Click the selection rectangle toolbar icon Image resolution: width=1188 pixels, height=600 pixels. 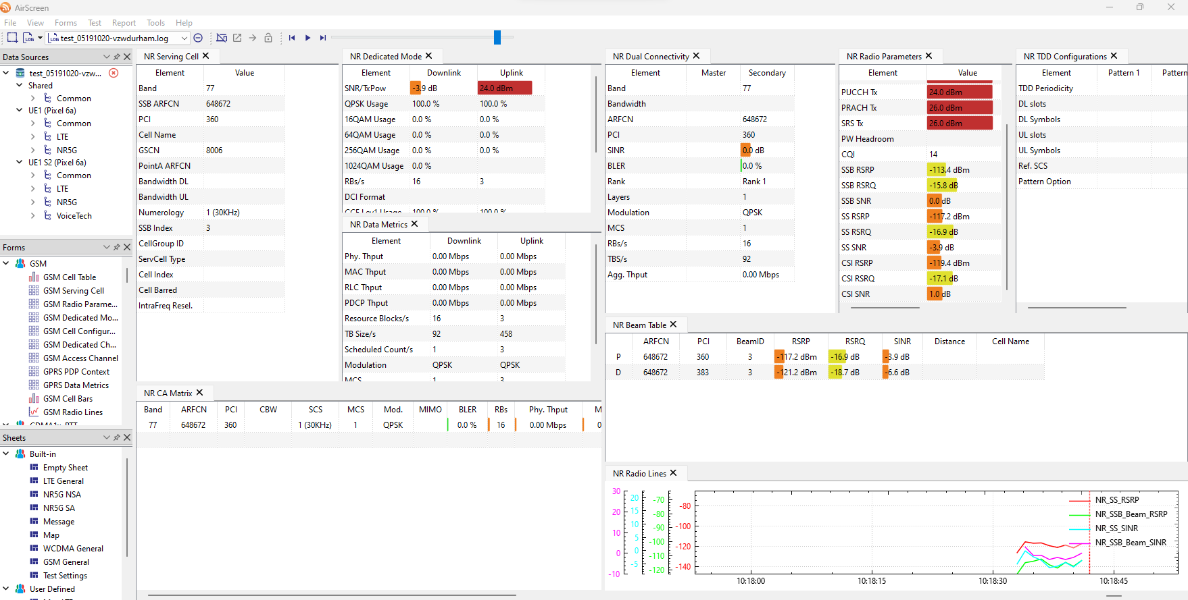coord(12,38)
